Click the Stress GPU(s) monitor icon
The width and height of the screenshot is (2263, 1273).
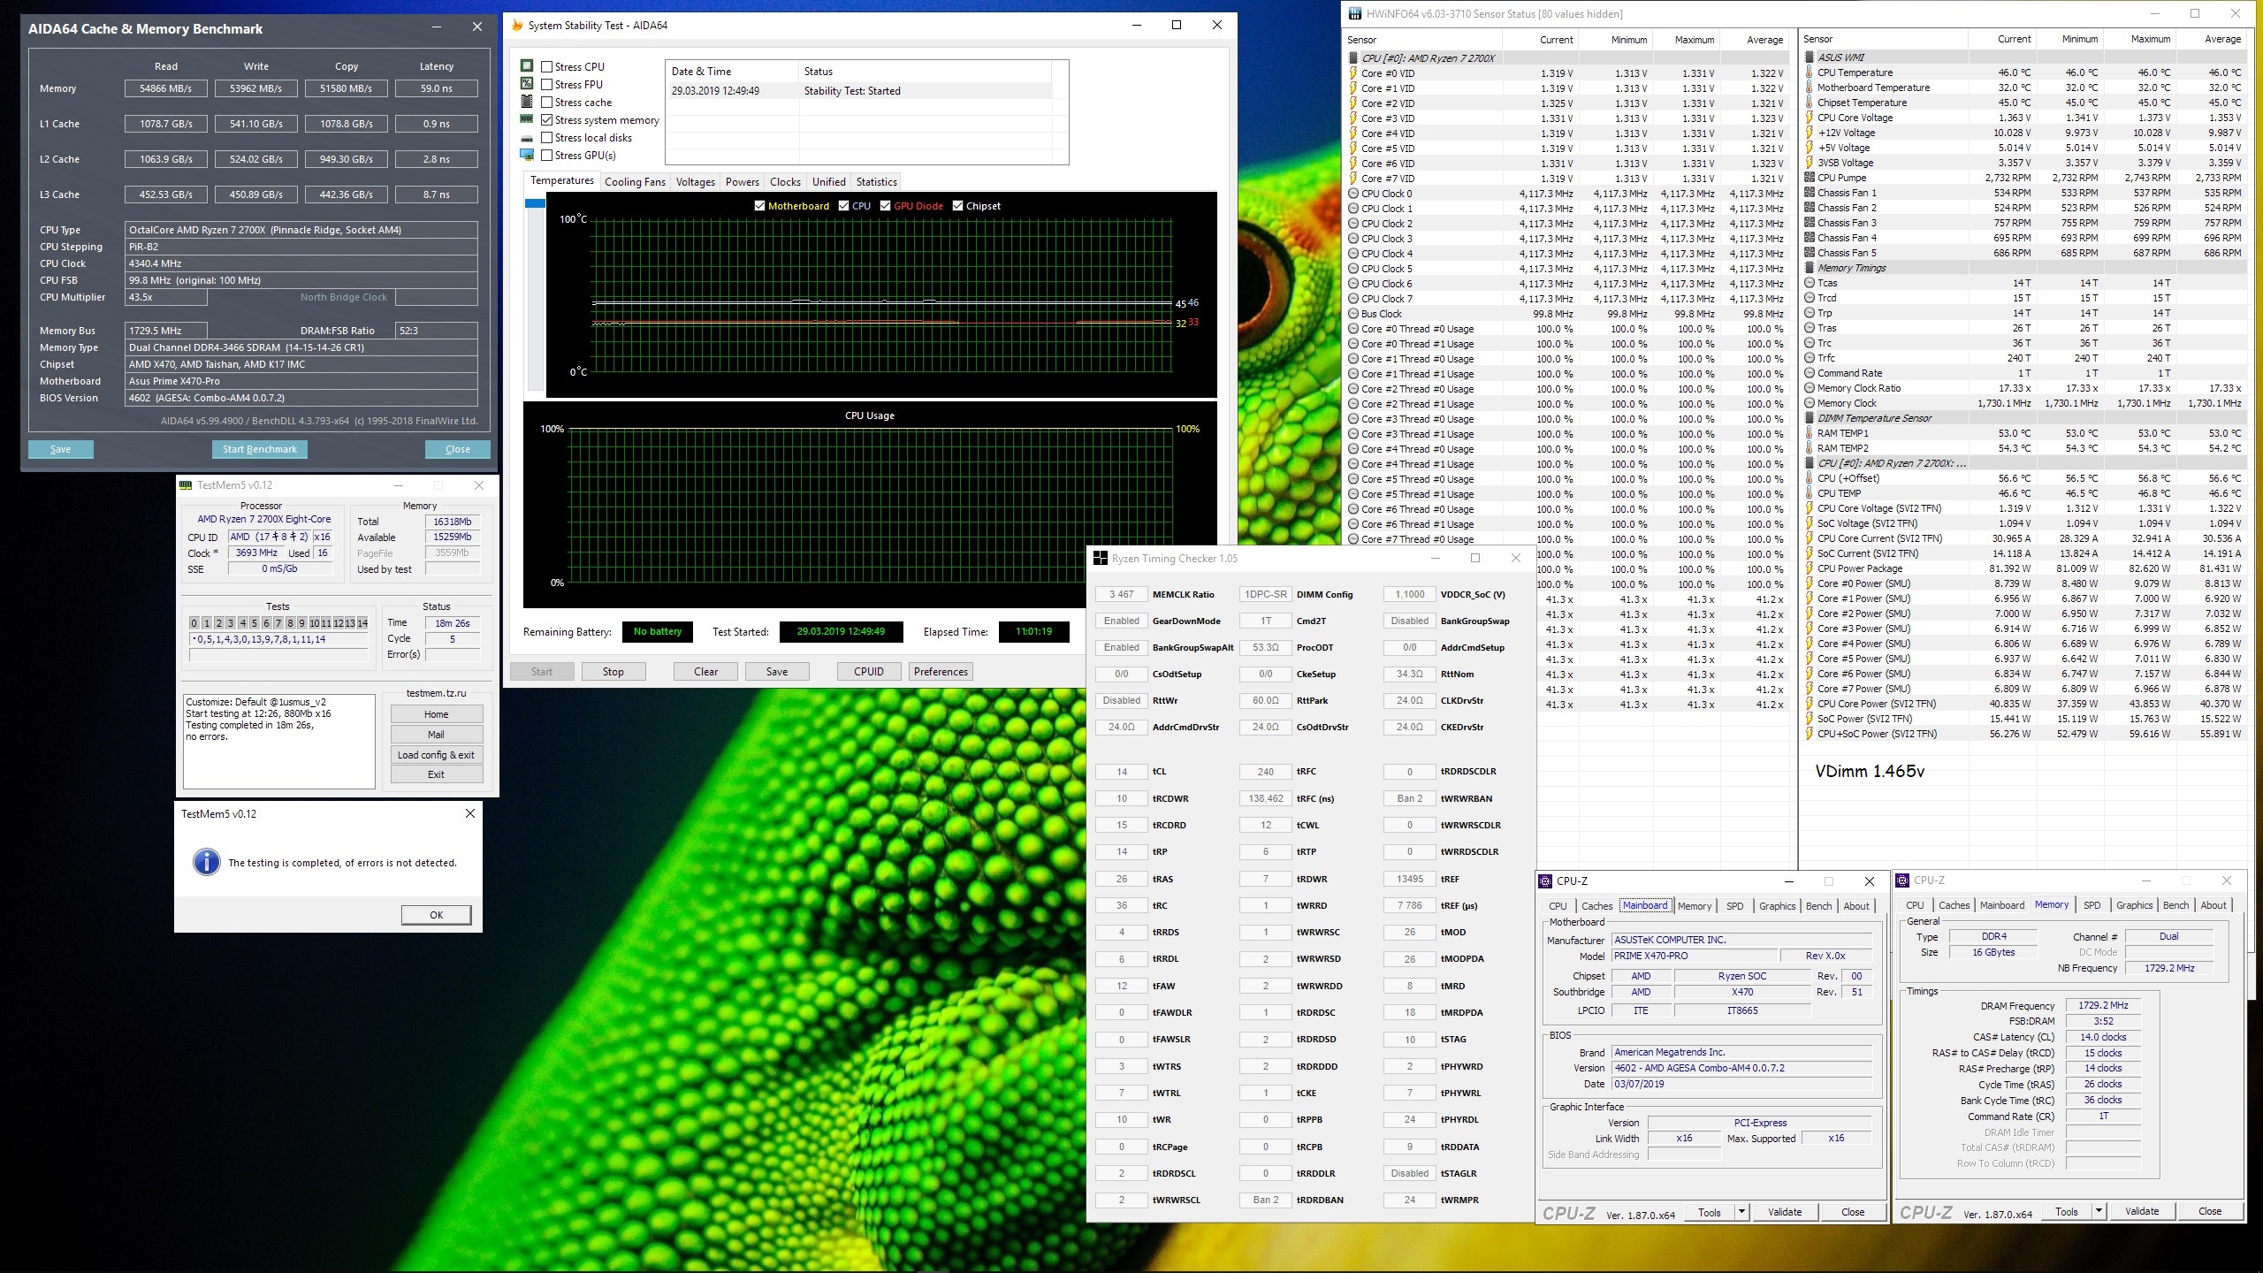(x=527, y=155)
